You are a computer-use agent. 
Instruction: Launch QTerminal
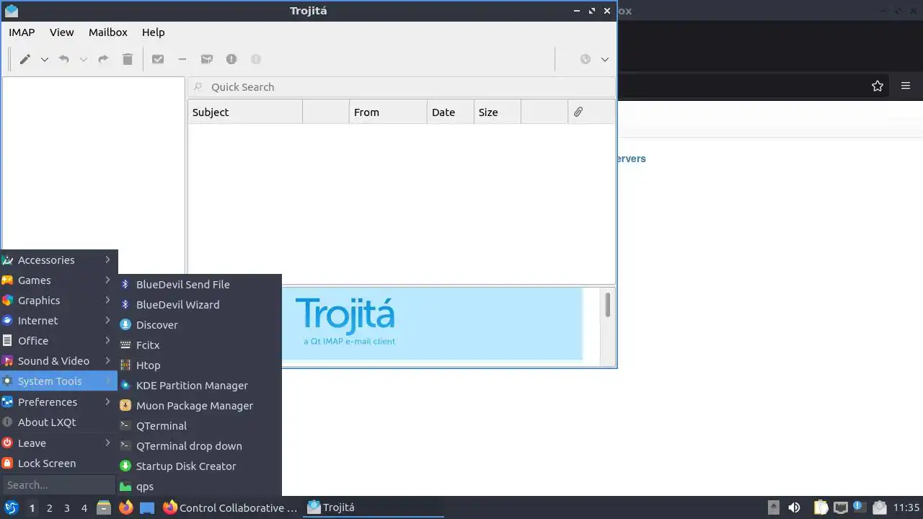(x=200, y=425)
